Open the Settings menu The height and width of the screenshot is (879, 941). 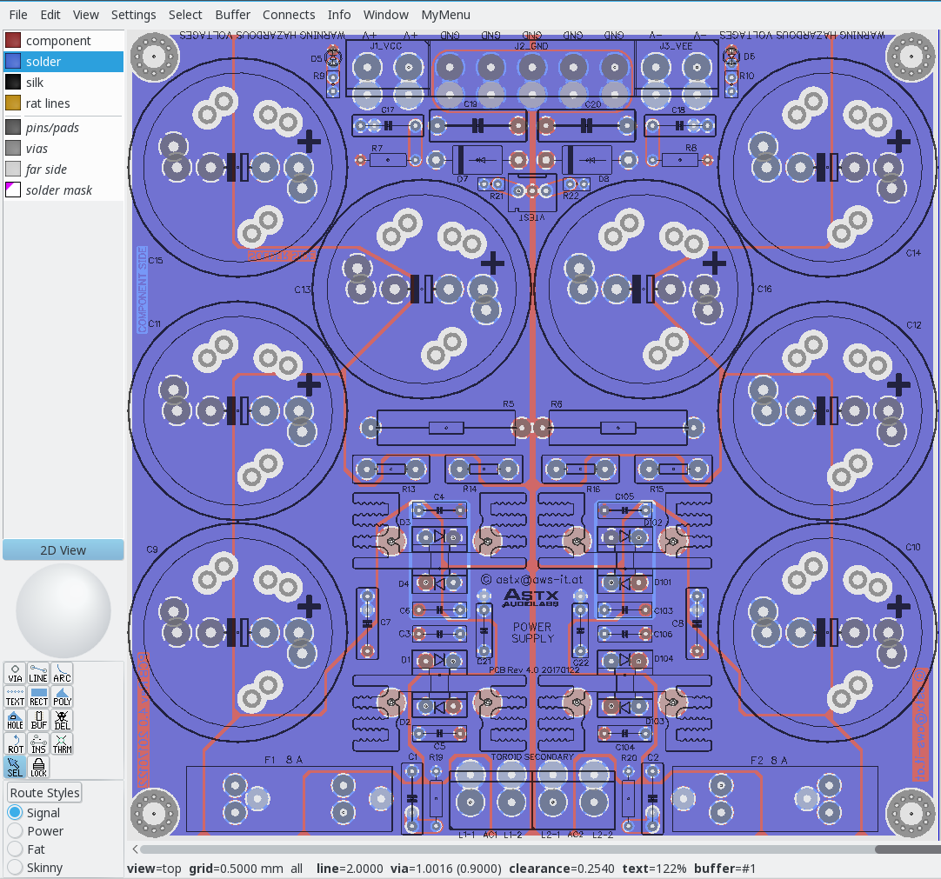pyautogui.click(x=133, y=15)
